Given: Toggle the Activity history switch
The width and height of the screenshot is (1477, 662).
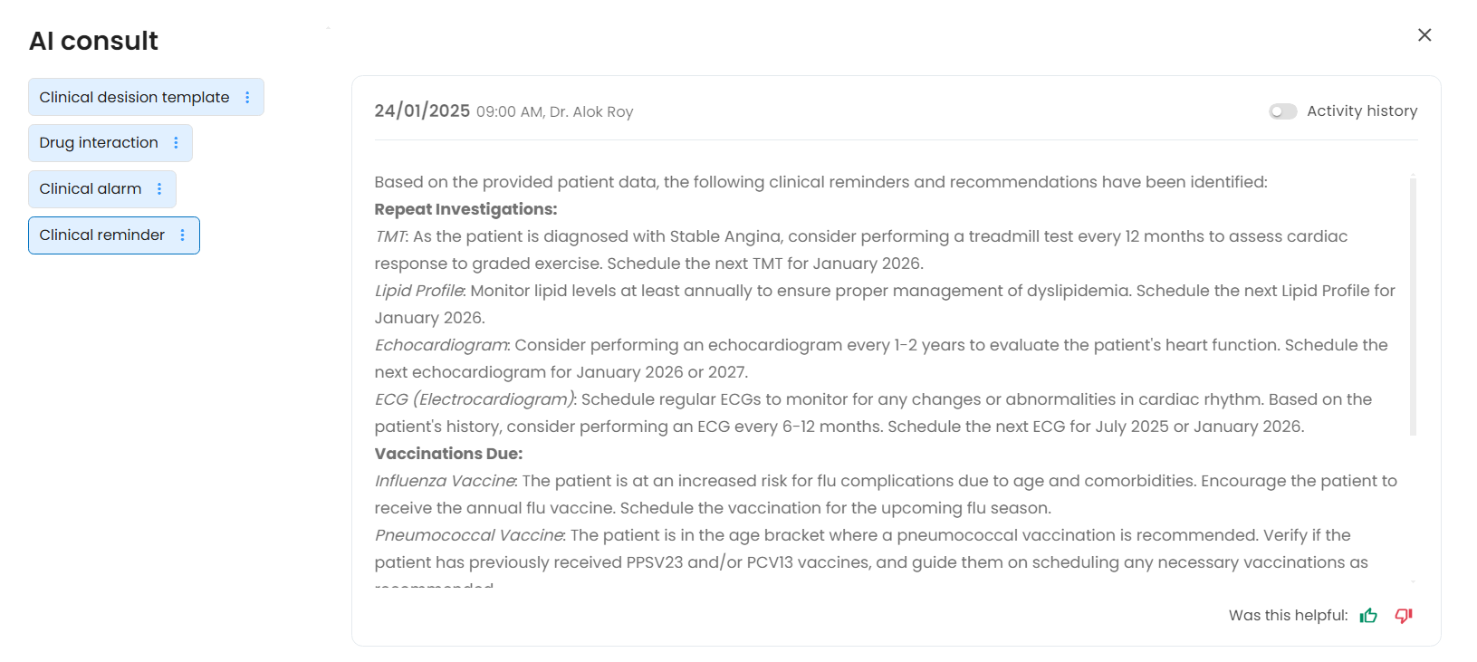Looking at the screenshot, I should [x=1282, y=111].
